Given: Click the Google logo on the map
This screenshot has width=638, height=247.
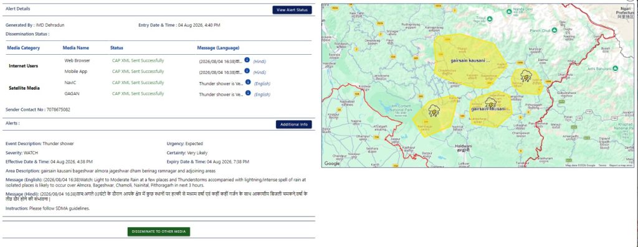Looking at the screenshot, I should [332, 163].
